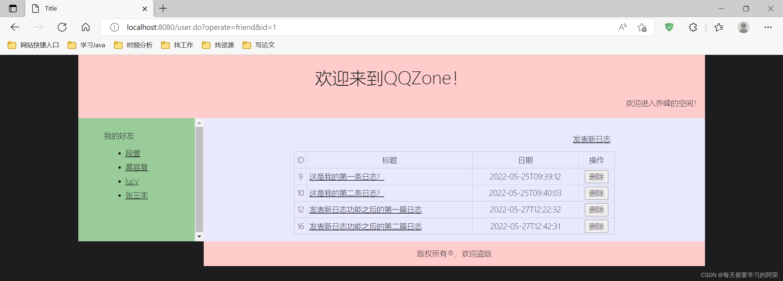The image size is (783, 281).
Task: Open the 写论文 bookmark folder
Action: pyautogui.click(x=258, y=45)
